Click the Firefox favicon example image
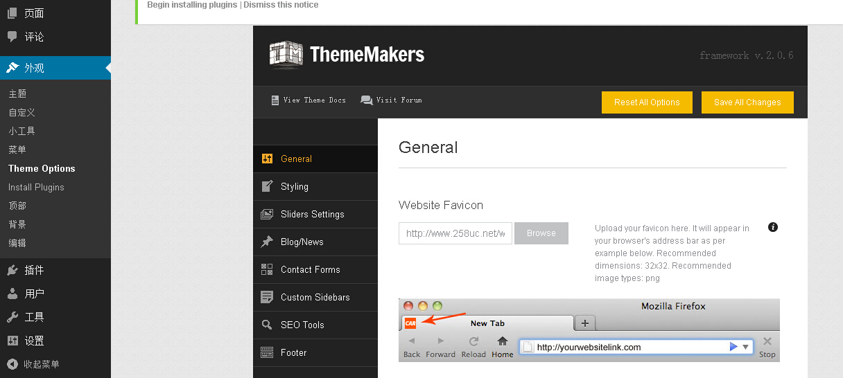The image size is (843, 378). [589, 330]
